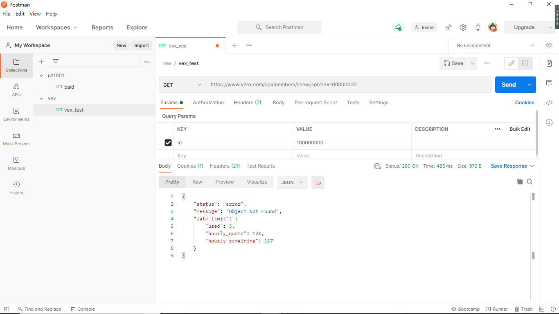Click the Import button
The height and width of the screenshot is (314, 559).
point(142,45)
